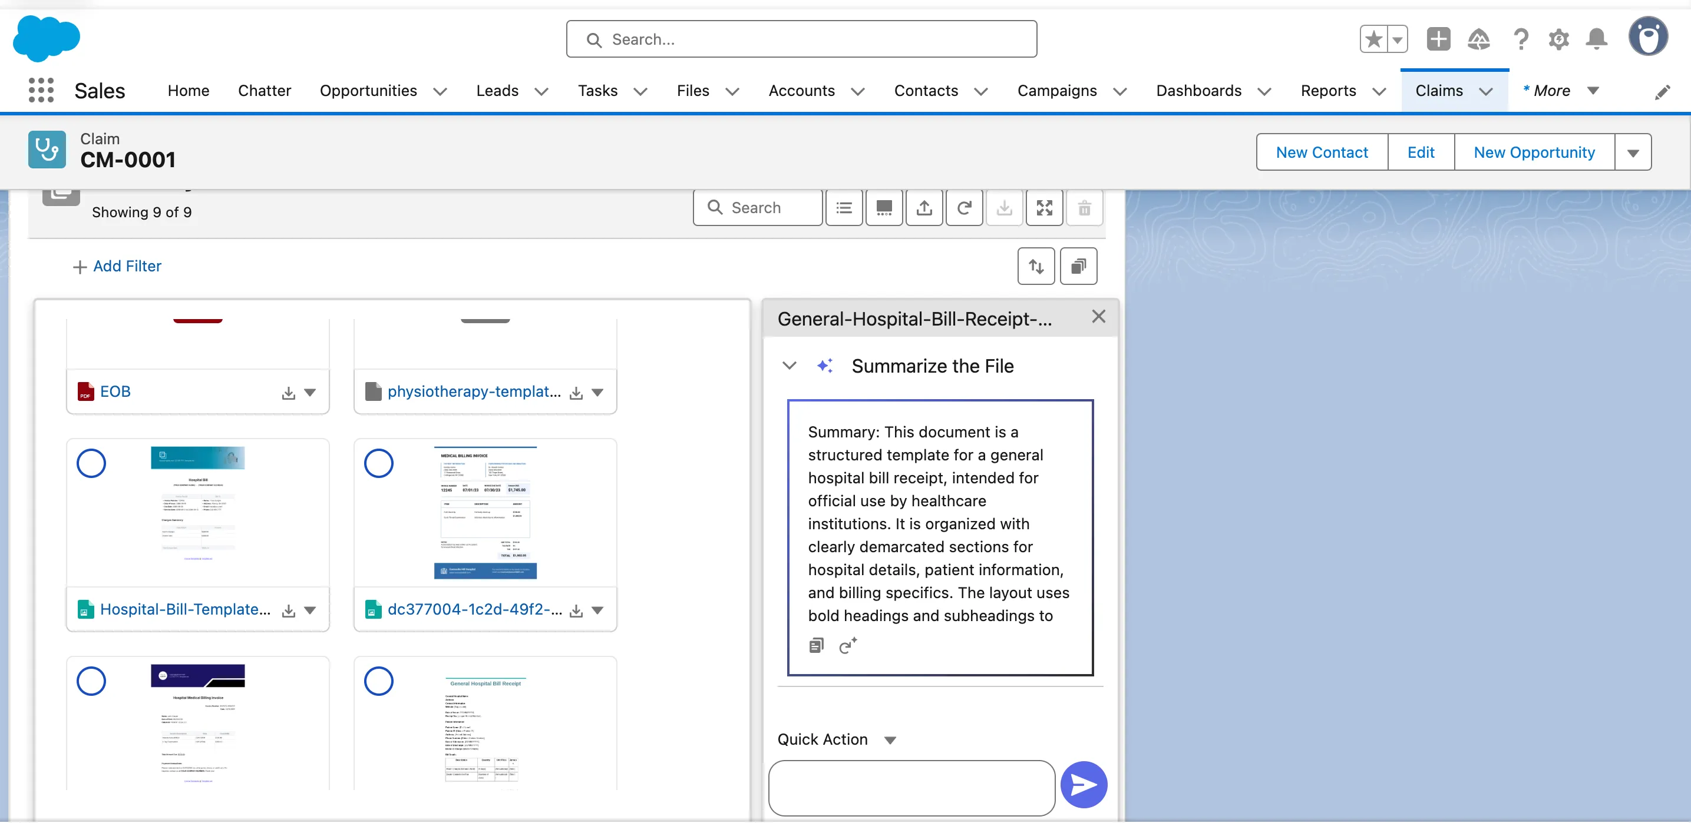Switch to list view icon
This screenshot has width=1691, height=823.
(x=844, y=208)
